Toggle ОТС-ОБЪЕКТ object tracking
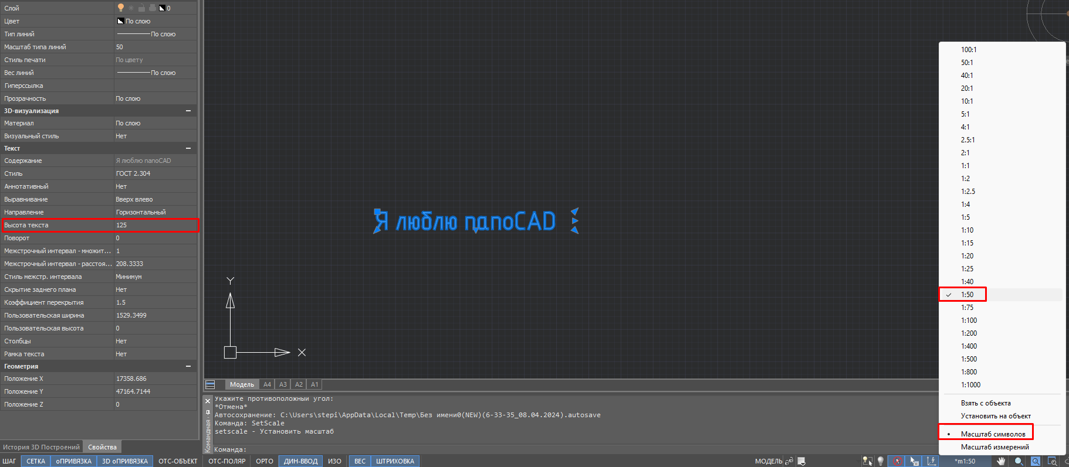Image resolution: width=1069 pixels, height=467 pixels. click(x=178, y=461)
